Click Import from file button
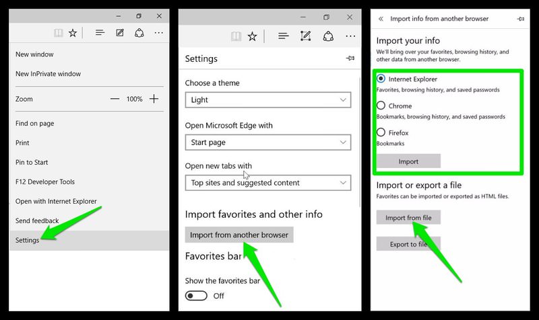 [x=408, y=217]
